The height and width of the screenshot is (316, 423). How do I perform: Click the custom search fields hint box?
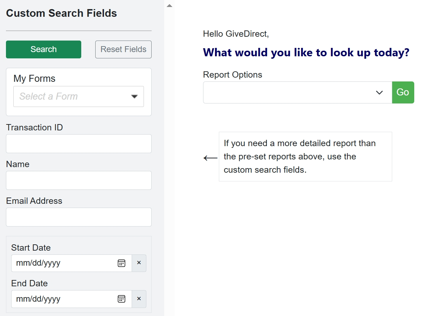[x=305, y=157]
